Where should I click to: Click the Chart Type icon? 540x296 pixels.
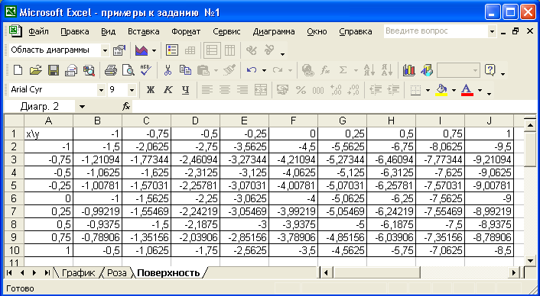coord(142,50)
